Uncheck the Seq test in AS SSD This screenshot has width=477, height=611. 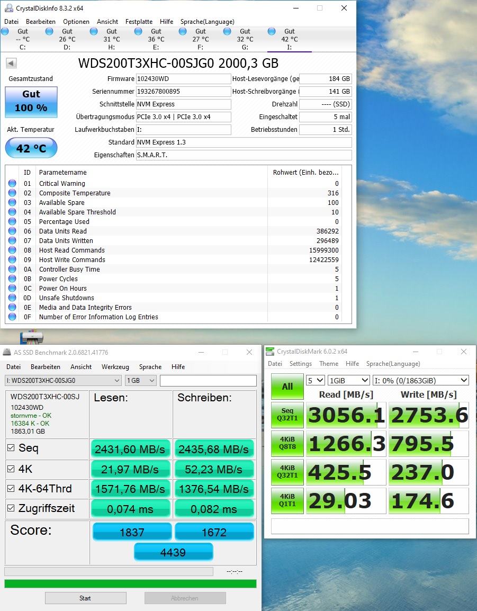(x=11, y=448)
